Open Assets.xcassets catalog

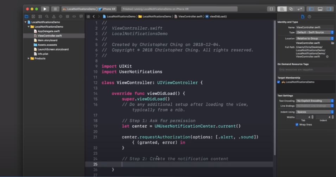tap(47, 45)
